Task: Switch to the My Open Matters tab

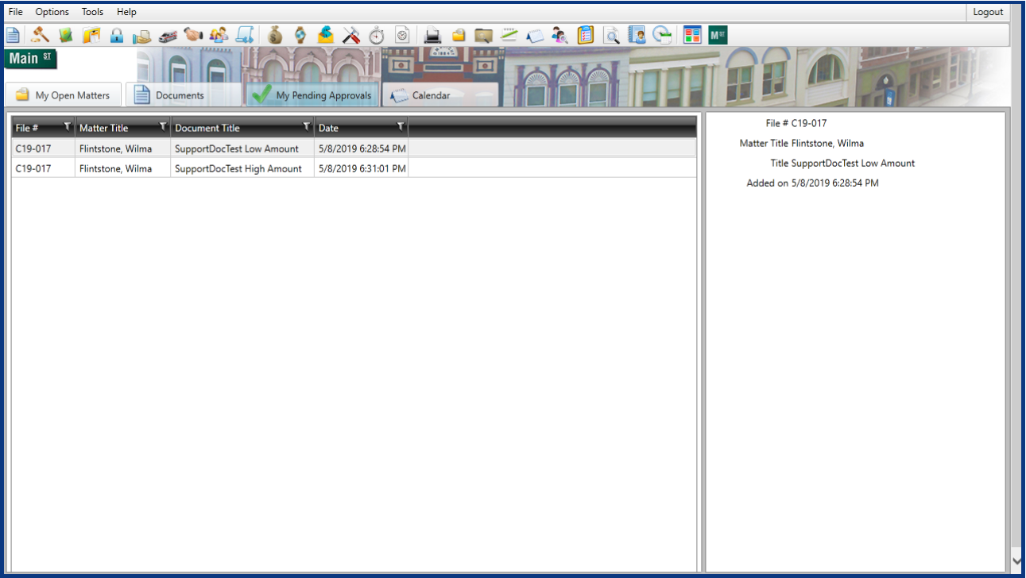Action: pyautogui.click(x=63, y=94)
